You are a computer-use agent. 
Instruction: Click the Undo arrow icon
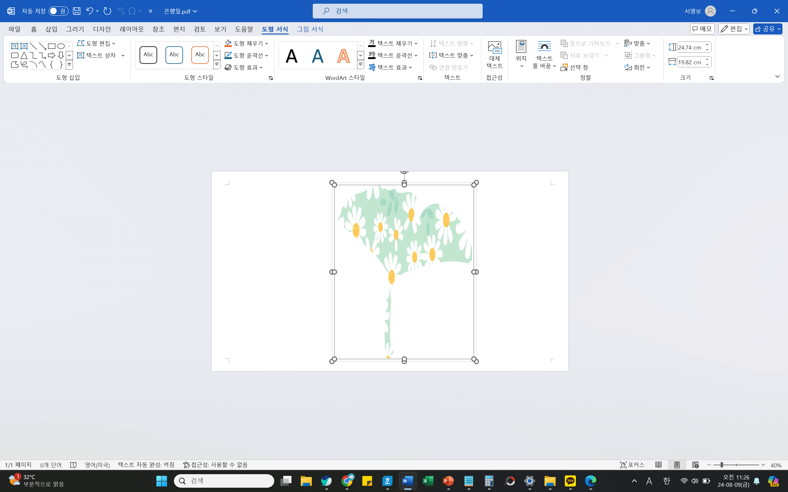[89, 11]
